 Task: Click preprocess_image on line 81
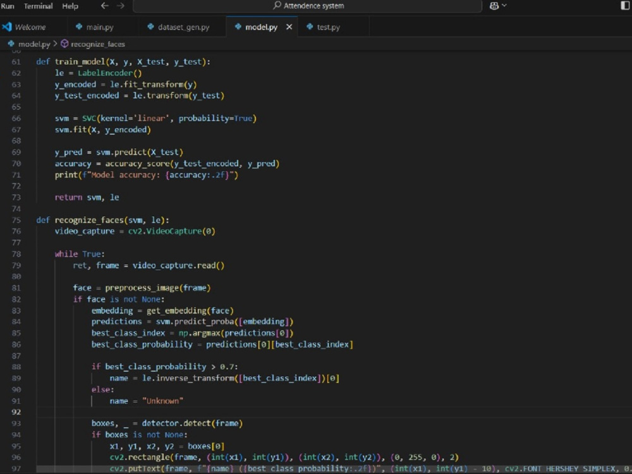[x=142, y=288]
